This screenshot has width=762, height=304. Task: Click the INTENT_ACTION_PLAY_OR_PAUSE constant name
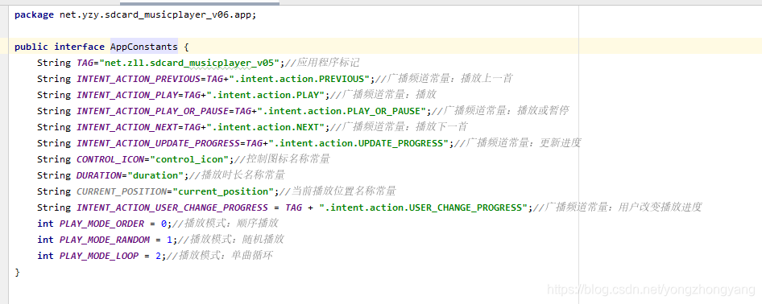[152, 111]
